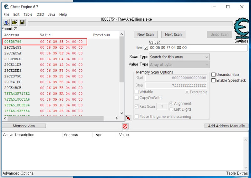The image size is (251, 178).
Task: Click the Next Scan button
Action: tap(173, 34)
